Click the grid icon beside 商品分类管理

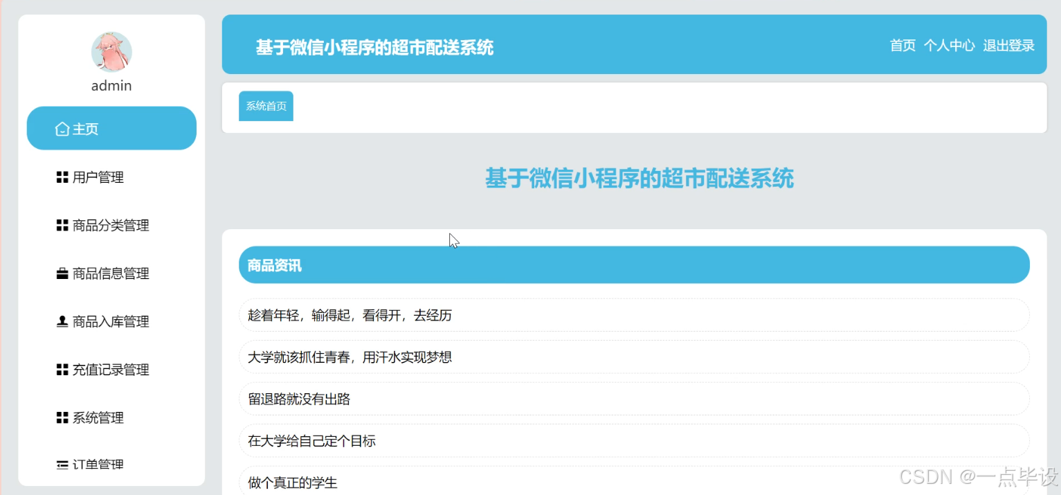click(x=62, y=225)
